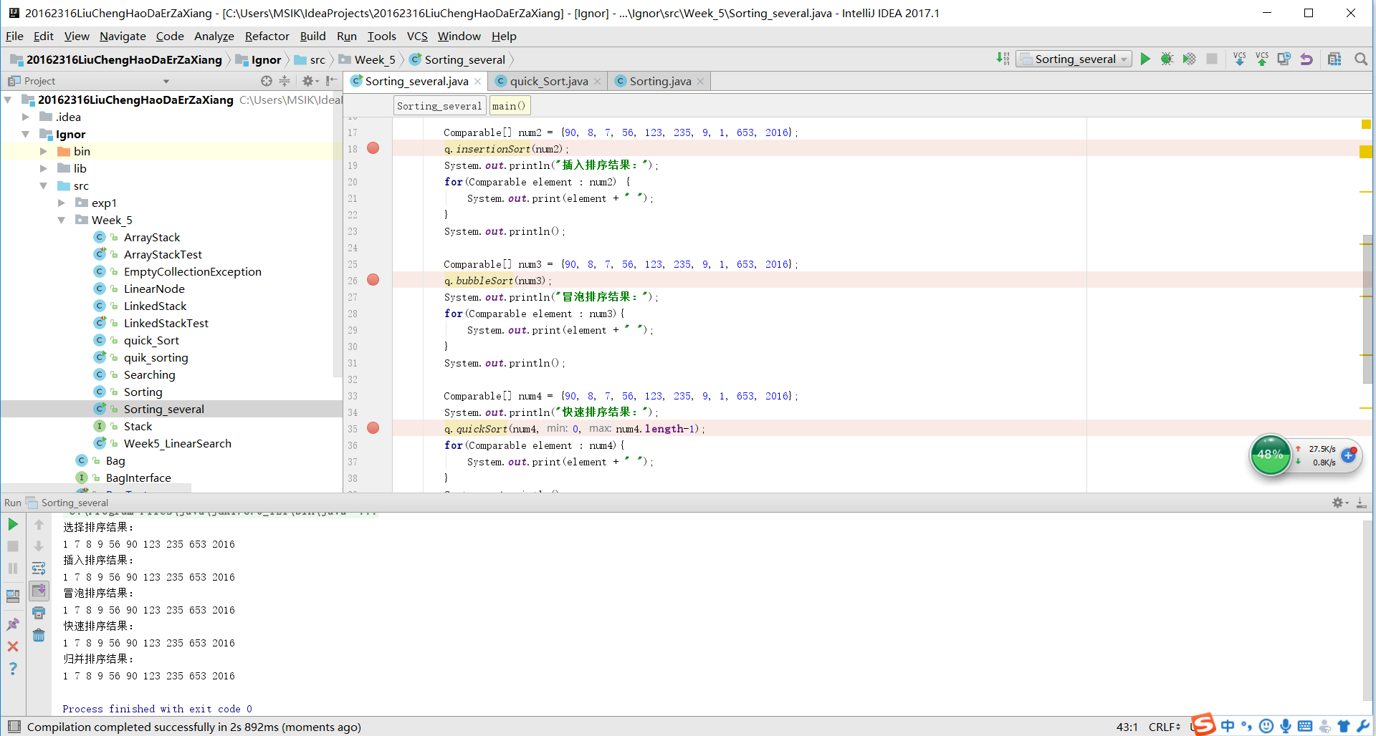1376x736 pixels.
Task: Toggle tool window bars in status bar
Action: tap(14, 727)
